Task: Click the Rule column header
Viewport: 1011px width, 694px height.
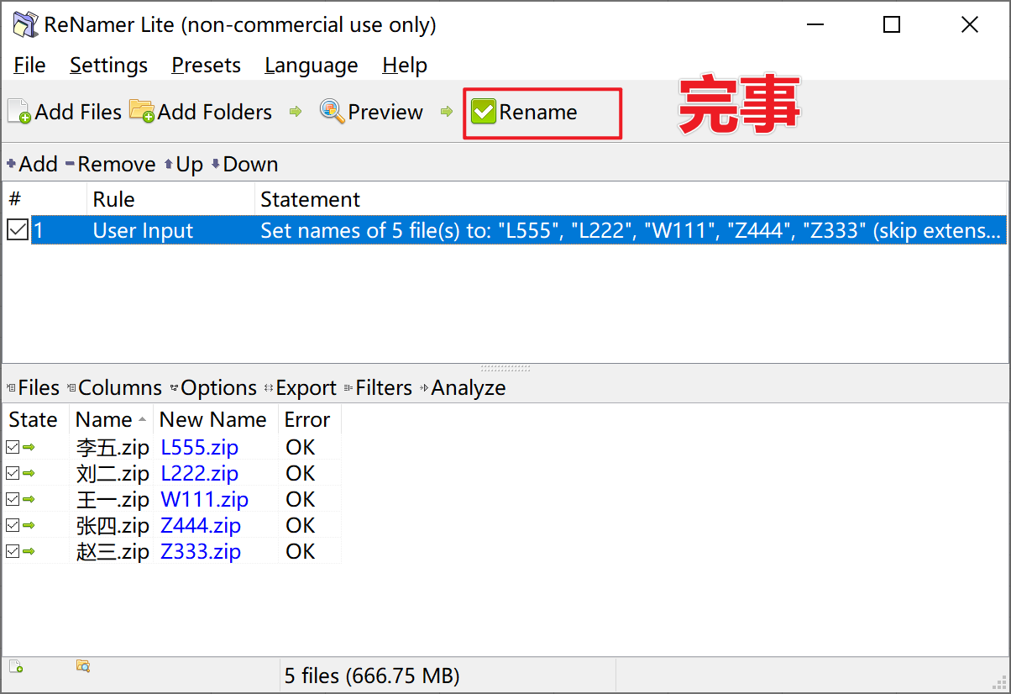Action: pos(170,199)
